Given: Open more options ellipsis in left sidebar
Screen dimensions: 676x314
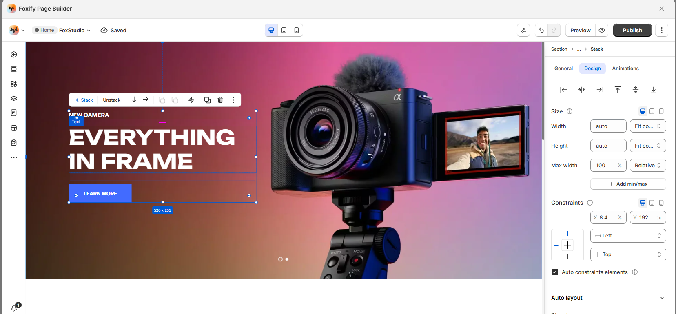Looking at the screenshot, I should (14, 157).
